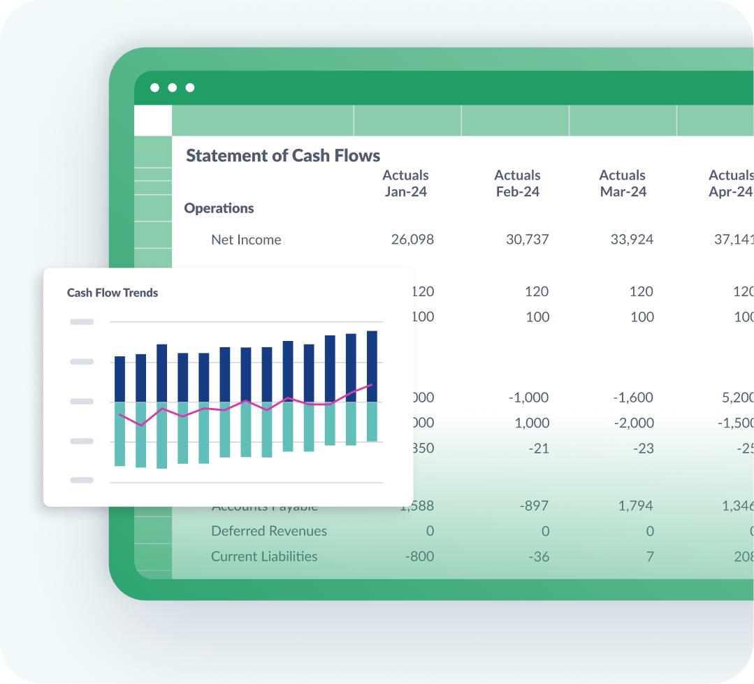Click the Net Income row label
754x684 pixels.
246,240
